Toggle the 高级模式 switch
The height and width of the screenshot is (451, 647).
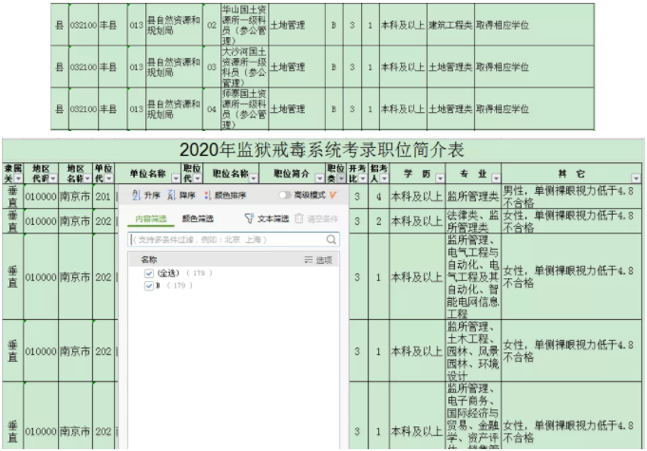click(x=285, y=195)
